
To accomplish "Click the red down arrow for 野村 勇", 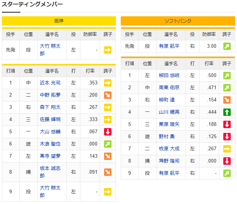I will (227, 137).
